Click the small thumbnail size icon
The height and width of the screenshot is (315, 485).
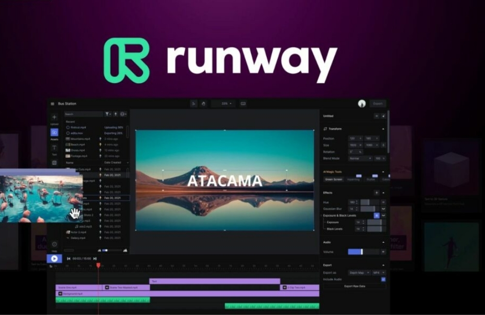(99, 251)
